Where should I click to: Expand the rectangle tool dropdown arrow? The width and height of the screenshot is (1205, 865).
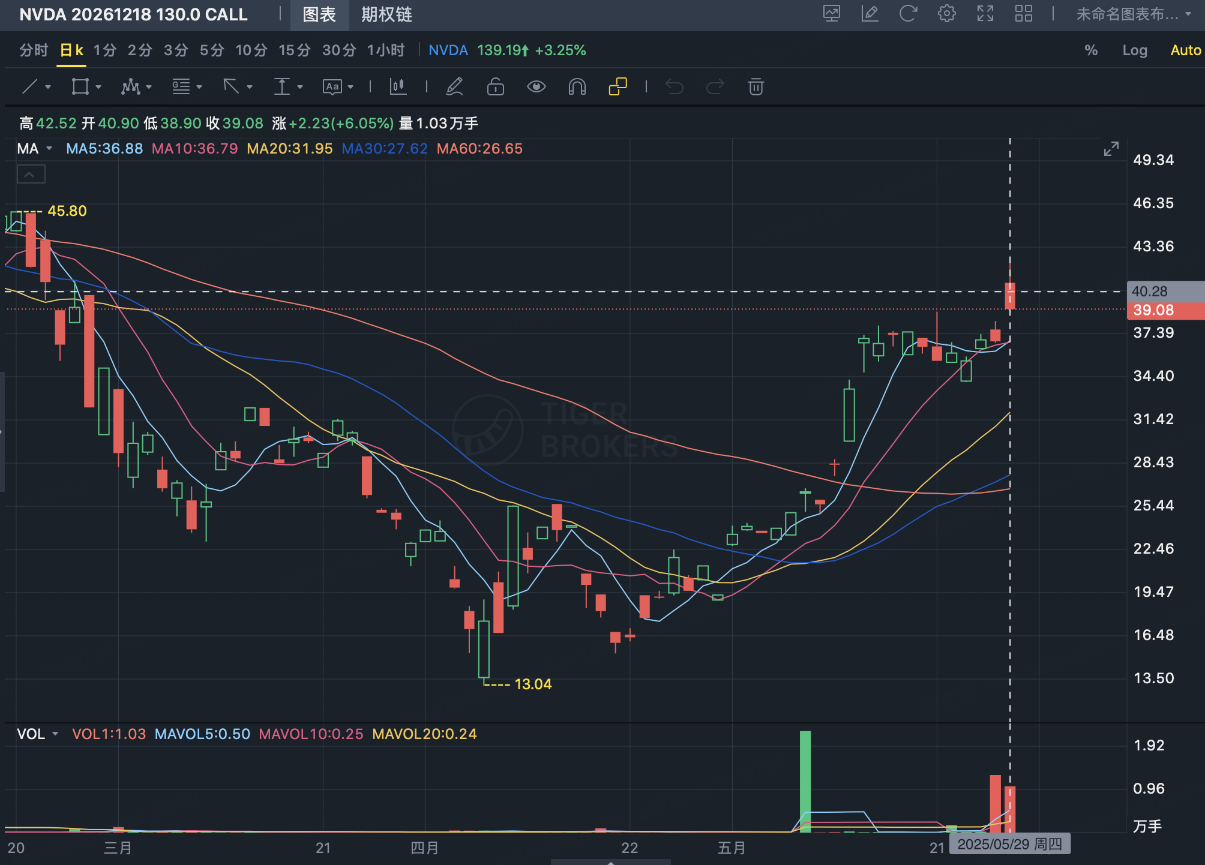pyautogui.click(x=98, y=87)
